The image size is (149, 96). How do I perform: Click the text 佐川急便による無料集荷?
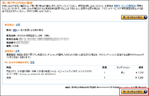(x=32, y=30)
